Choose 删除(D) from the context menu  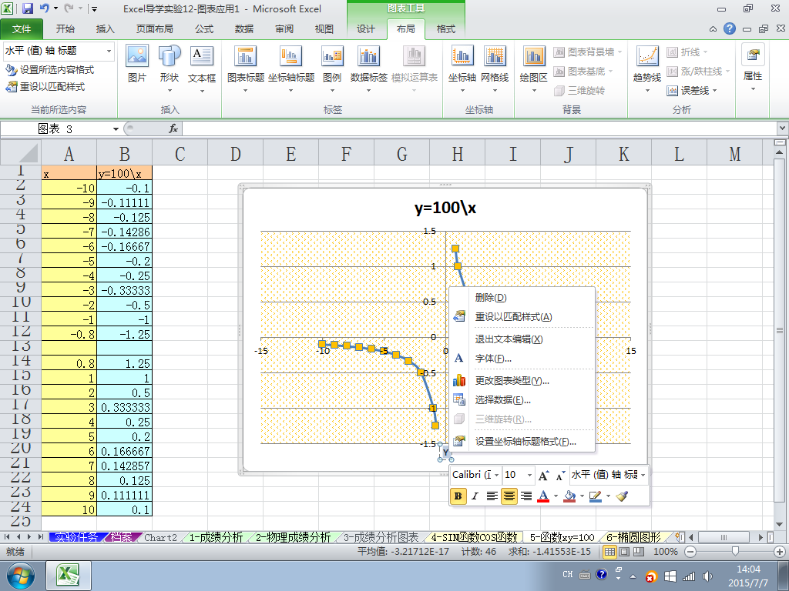(x=522, y=298)
